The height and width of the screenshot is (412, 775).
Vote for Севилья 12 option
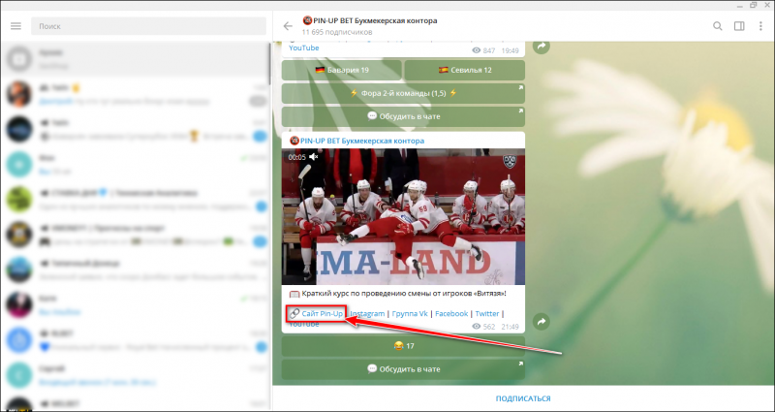pyautogui.click(x=465, y=70)
